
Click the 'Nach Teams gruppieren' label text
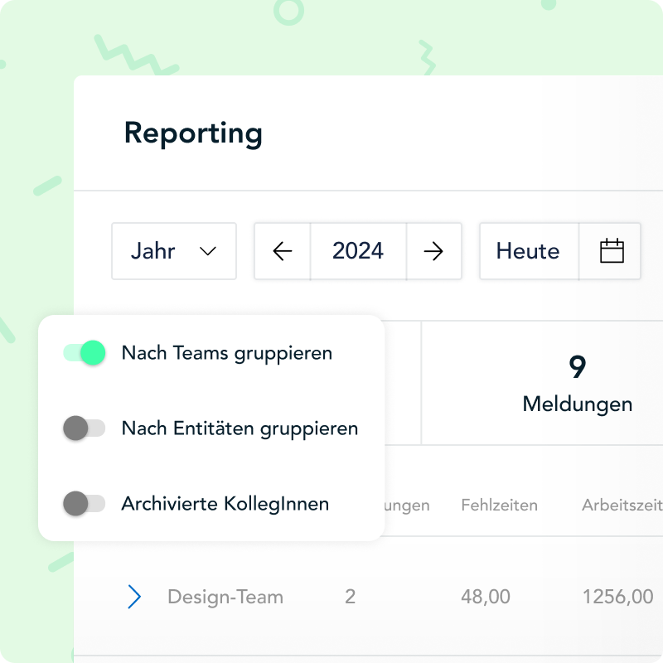226,353
